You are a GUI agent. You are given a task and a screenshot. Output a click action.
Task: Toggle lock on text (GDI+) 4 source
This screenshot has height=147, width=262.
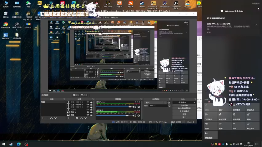91,102
